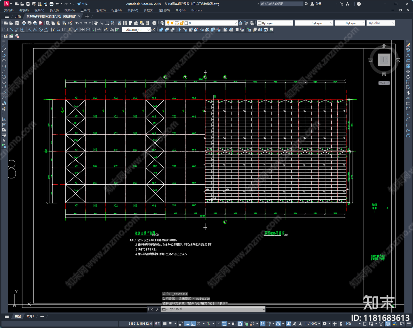Click the Help question mark in Standard toolbar
Screen dimensions: 413x328
[154, 23]
